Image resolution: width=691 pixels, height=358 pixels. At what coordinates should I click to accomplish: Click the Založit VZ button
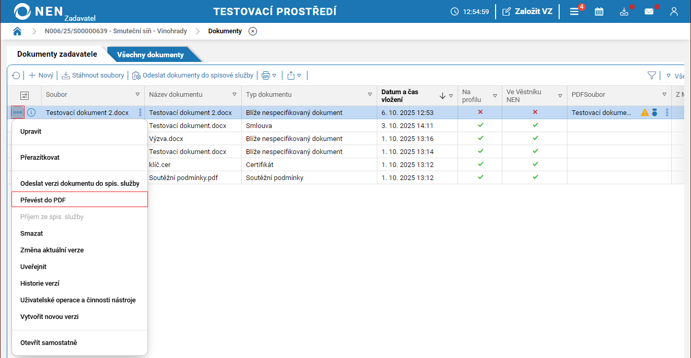click(x=527, y=11)
